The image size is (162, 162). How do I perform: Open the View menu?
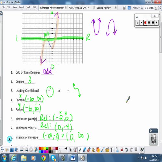click(15, 7)
